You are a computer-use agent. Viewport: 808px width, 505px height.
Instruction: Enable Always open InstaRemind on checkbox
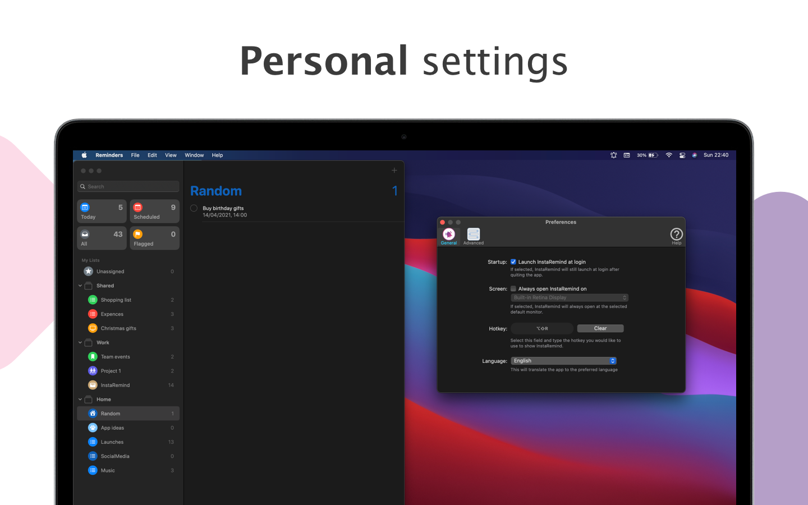coord(513,288)
